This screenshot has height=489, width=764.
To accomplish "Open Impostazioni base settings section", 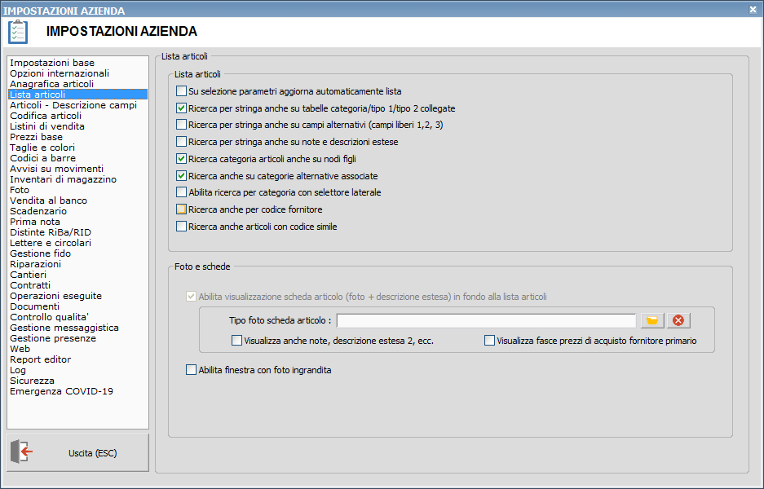I will click(52, 63).
